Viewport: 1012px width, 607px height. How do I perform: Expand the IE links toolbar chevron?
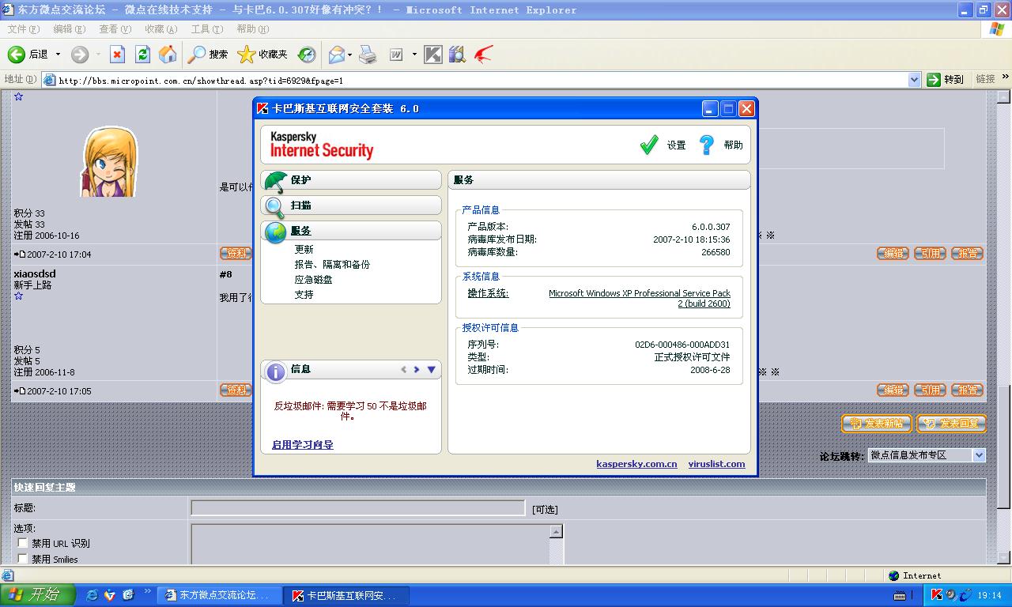point(1006,77)
